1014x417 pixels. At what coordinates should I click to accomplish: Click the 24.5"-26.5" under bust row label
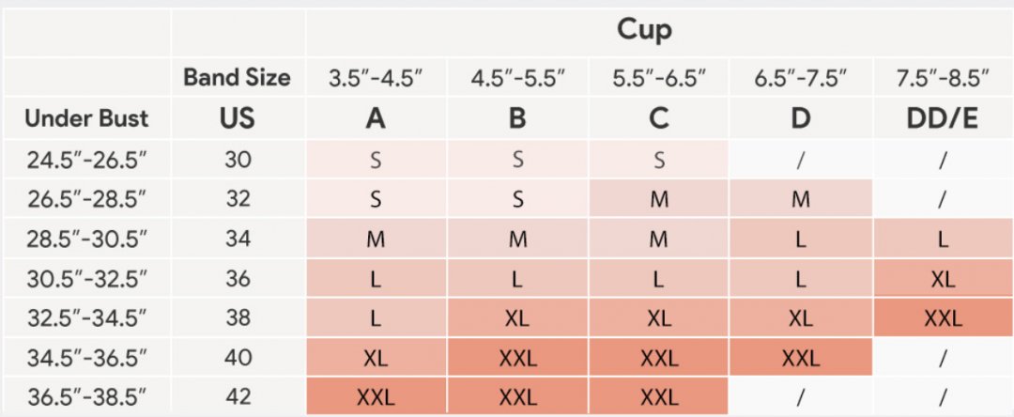tap(86, 160)
